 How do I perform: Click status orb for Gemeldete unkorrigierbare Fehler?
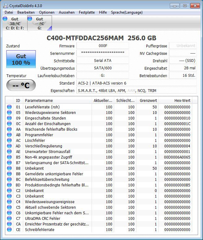9,174
